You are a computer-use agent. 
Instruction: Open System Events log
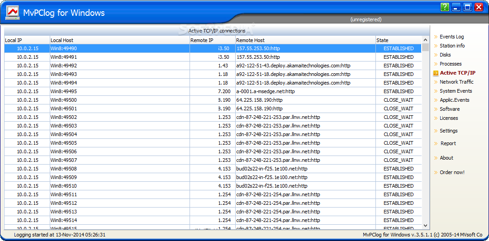pyautogui.click(x=456, y=91)
